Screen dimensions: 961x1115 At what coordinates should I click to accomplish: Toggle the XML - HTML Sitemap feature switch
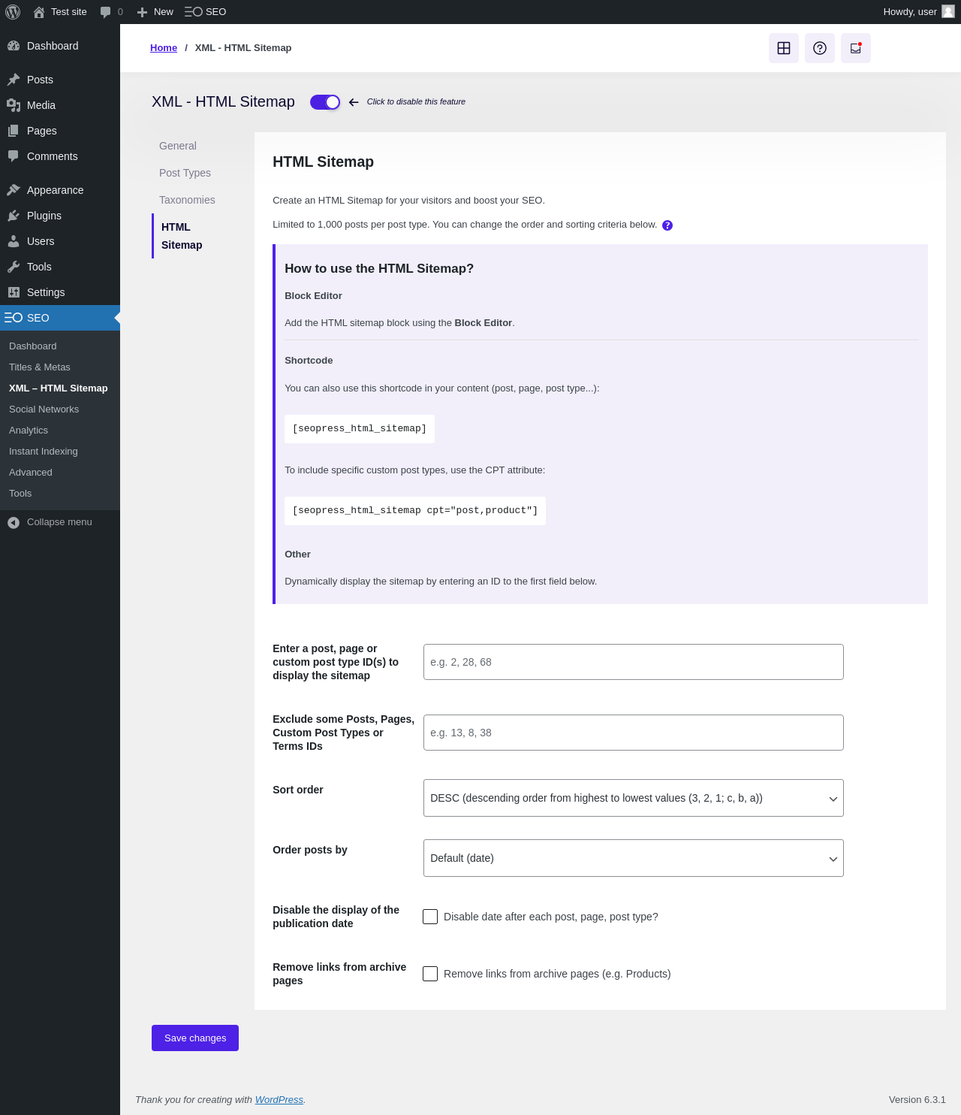(325, 102)
